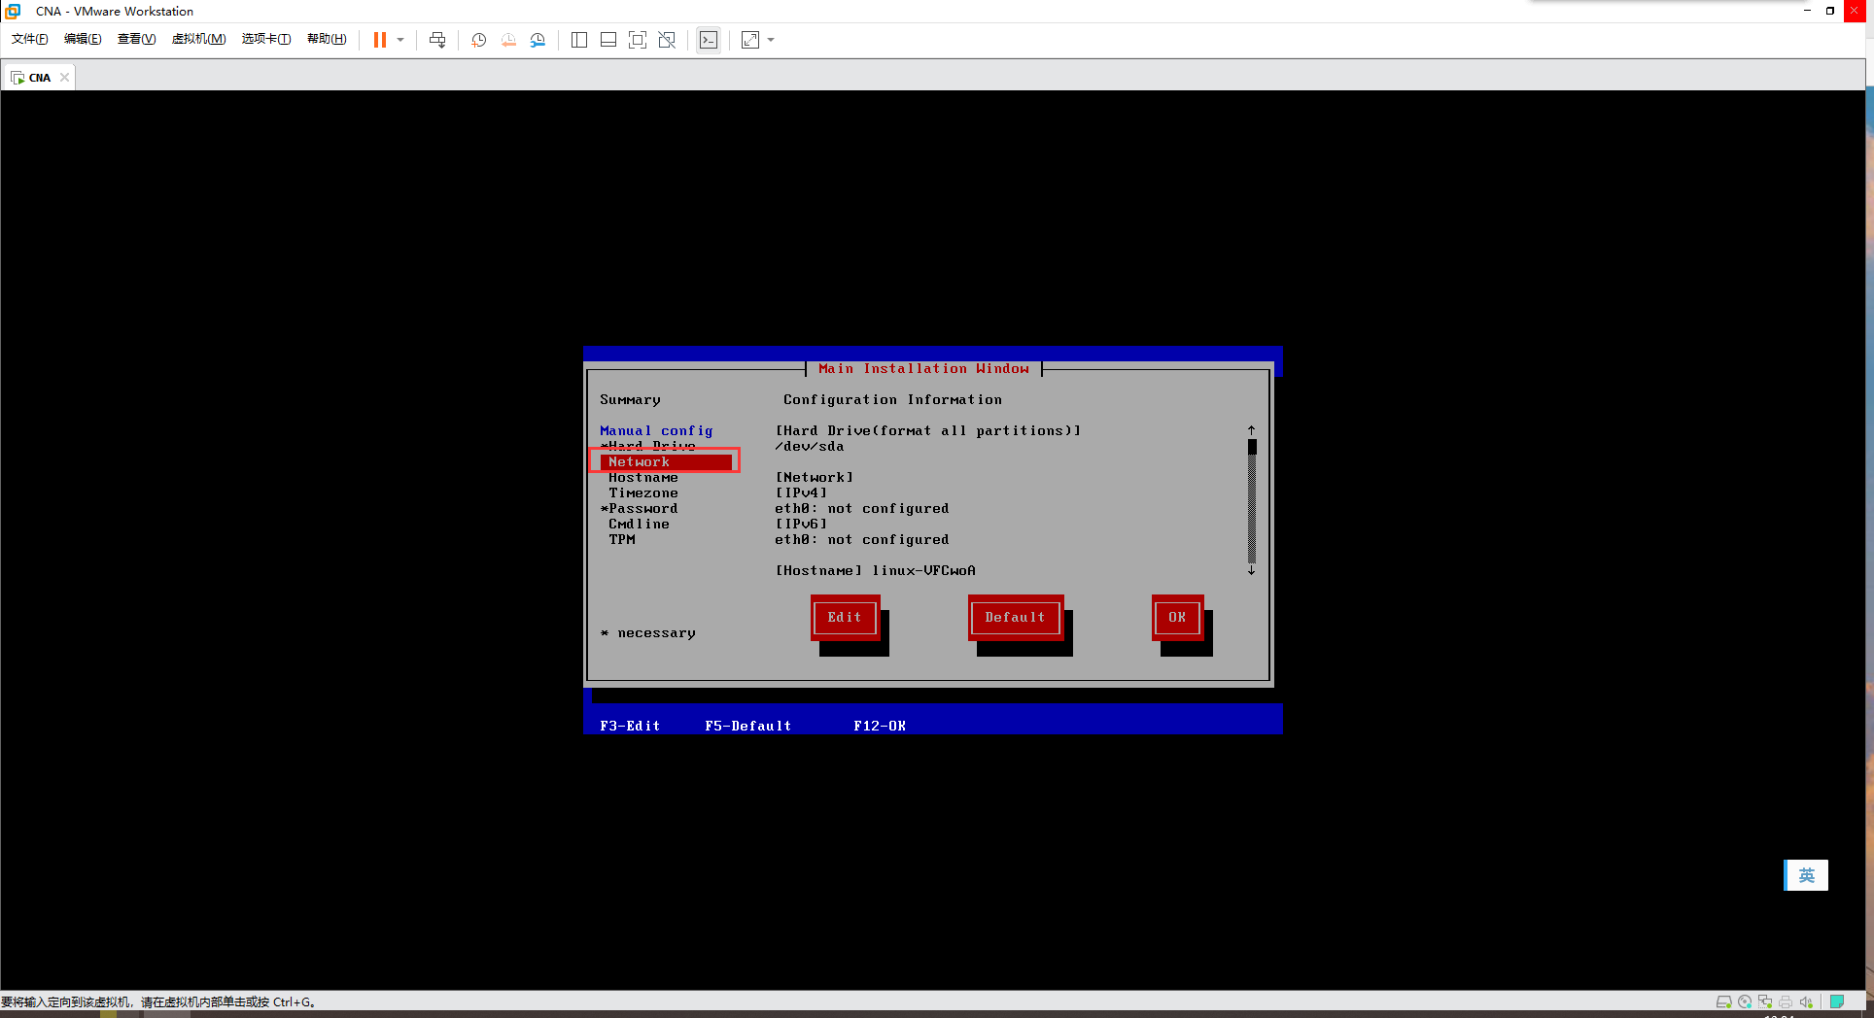This screenshot has height=1018, width=1874.
Task: Click the scrollbar thumb of the configuration information
Action: (1252, 447)
